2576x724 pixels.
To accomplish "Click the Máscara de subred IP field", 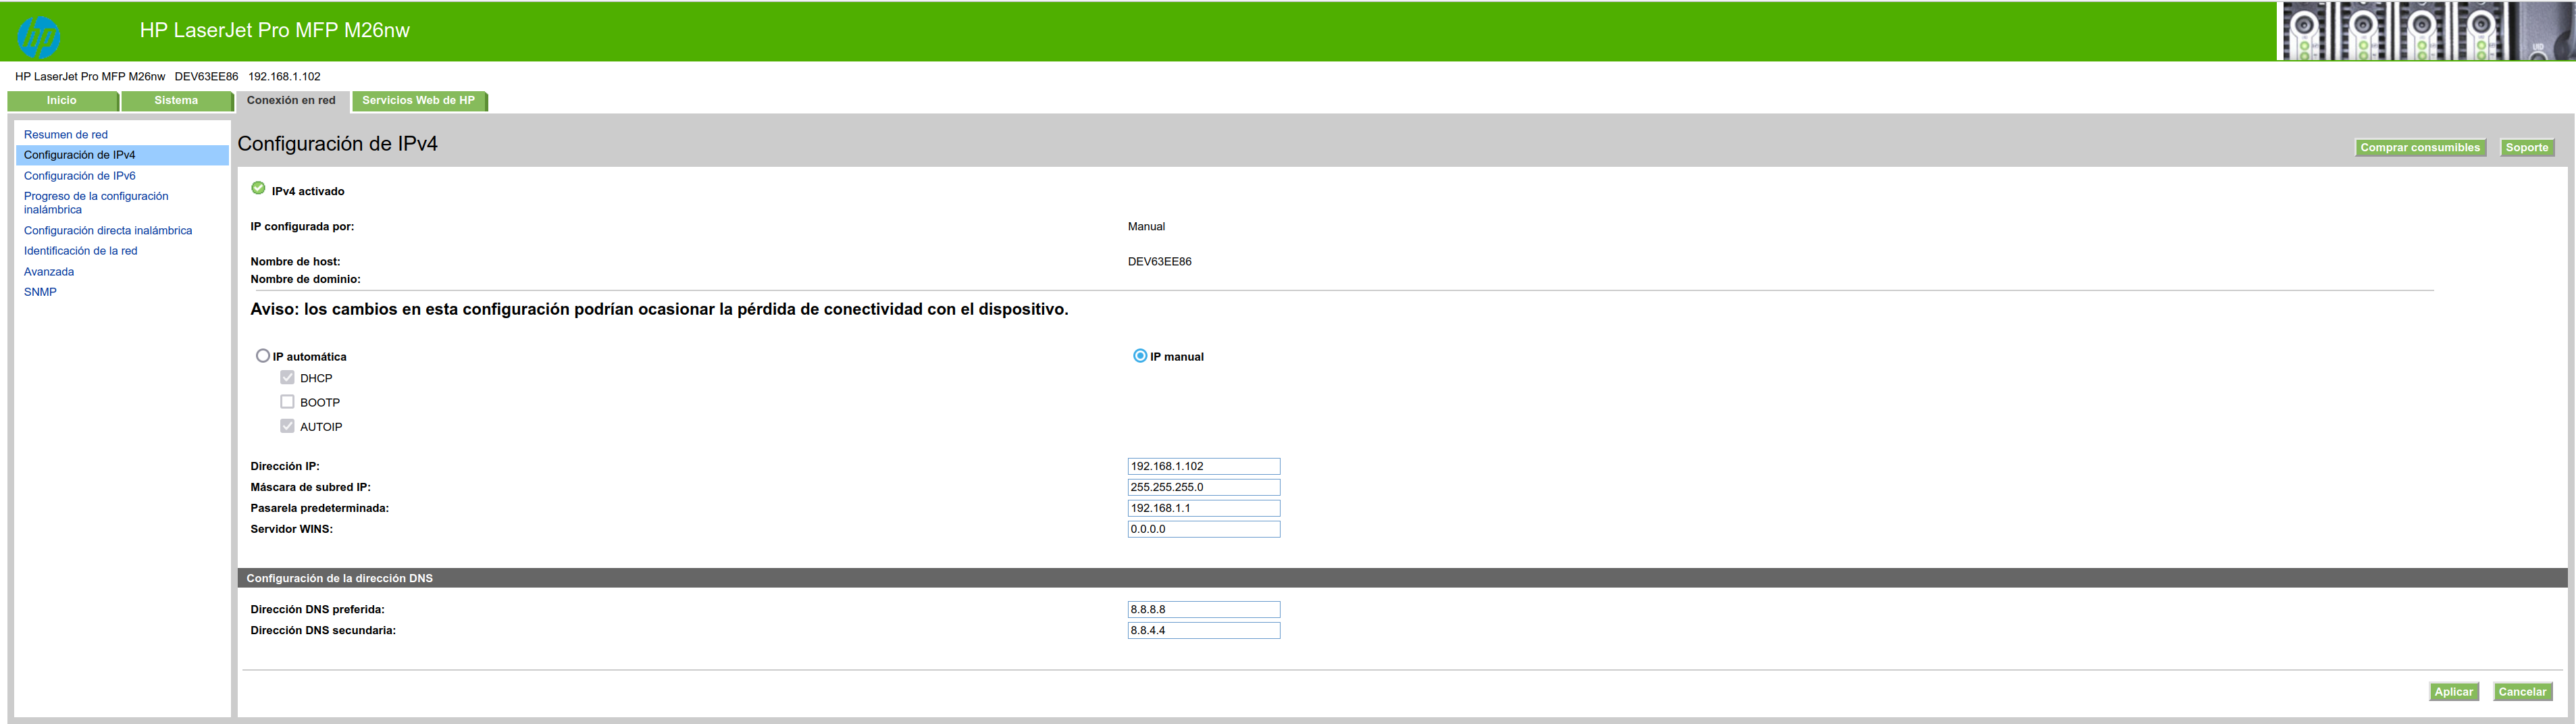I will click(1204, 488).
